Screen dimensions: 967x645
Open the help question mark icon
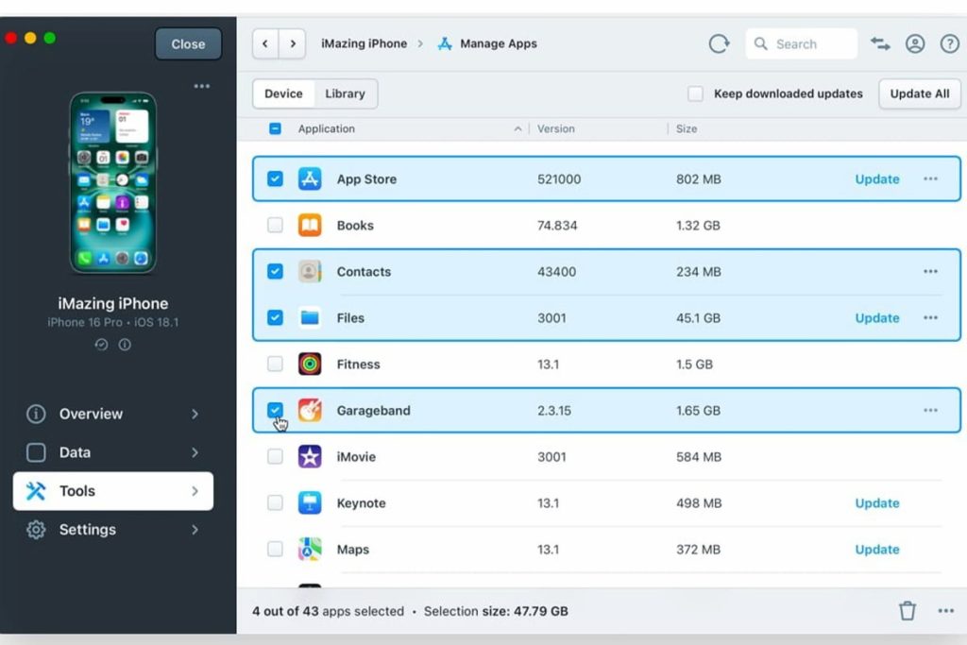pos(950,43)
